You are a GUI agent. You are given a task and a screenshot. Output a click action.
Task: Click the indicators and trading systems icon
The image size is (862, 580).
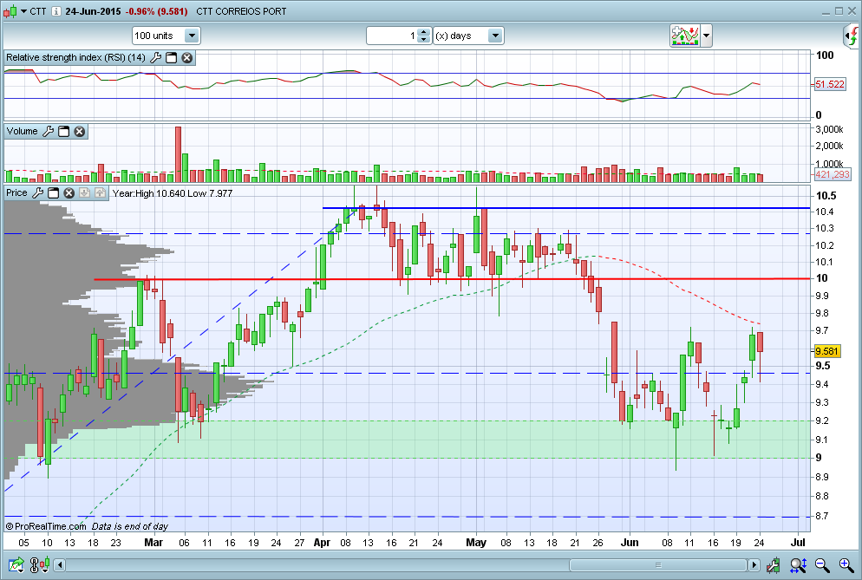click(x=684, y=36)
